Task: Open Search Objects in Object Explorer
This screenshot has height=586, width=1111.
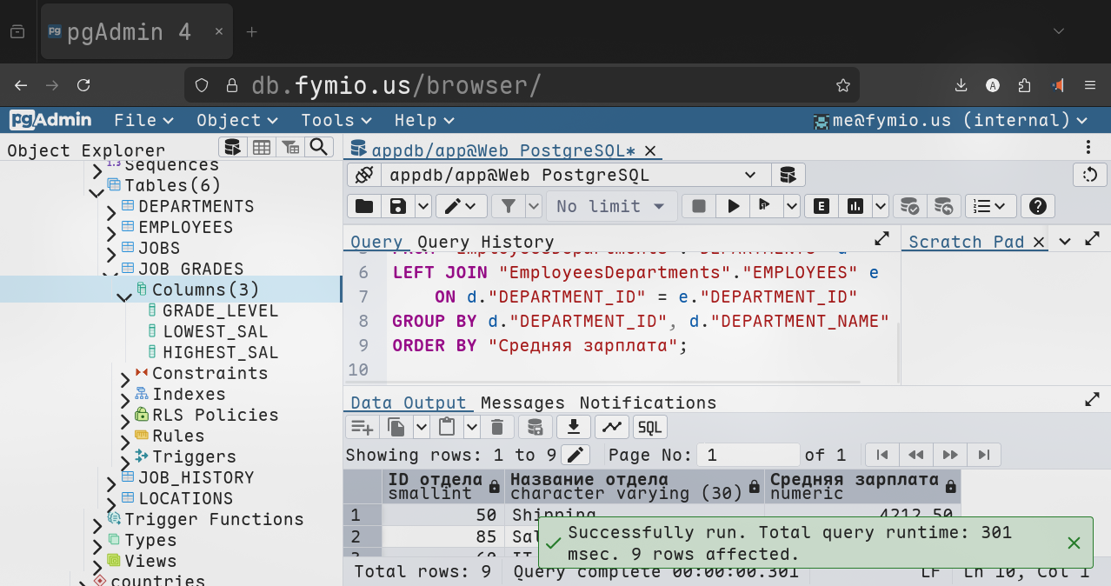Action: [319, 147]
